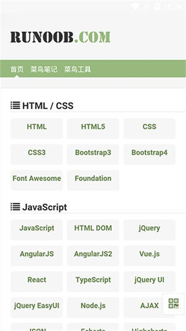The width and height of the screenshot is (186, 331).
Task: Open the 菜鸟笔记 tab
Action: [44, 69]
